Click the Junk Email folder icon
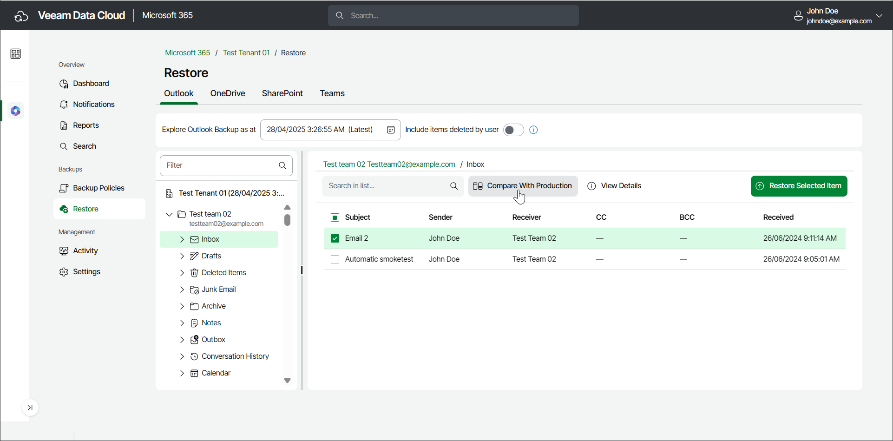The height and width of the screenshot is (441, 893). pyautogui.click(x=194, y=290)
